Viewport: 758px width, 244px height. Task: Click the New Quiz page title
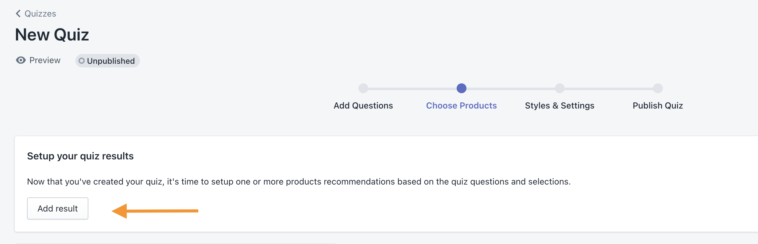point(52,35)
